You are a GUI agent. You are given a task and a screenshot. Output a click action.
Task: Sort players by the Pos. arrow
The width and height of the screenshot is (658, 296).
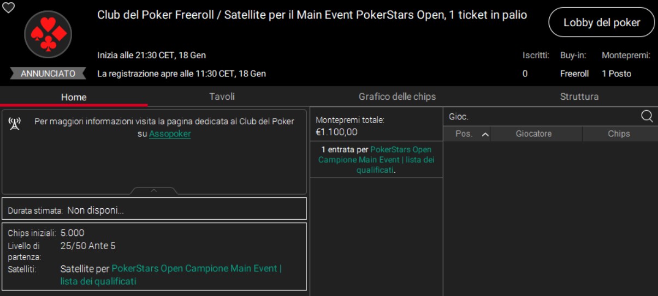pyautogui.click(x=485, y=134)
